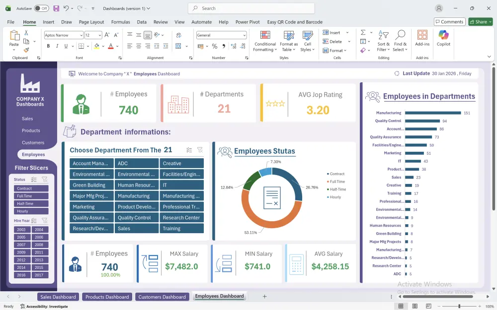Open the Number Format dropdown
Screen dimensions: 497x310
(221, 35)
